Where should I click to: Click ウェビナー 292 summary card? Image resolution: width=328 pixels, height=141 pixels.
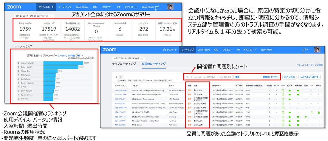(x=143, y=30)
